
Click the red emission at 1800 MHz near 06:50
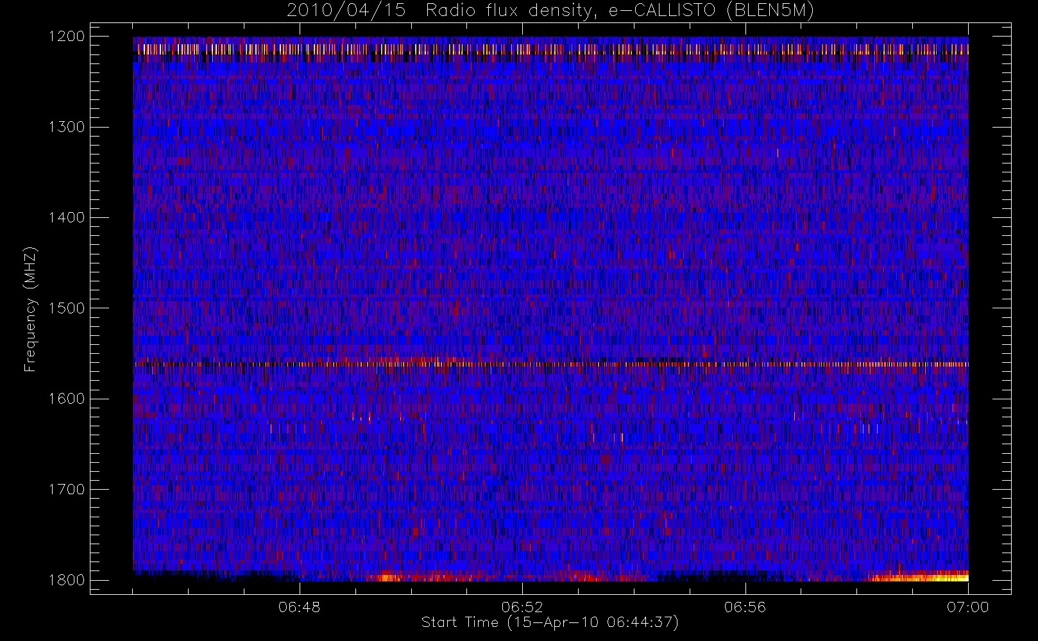(423, 577)
